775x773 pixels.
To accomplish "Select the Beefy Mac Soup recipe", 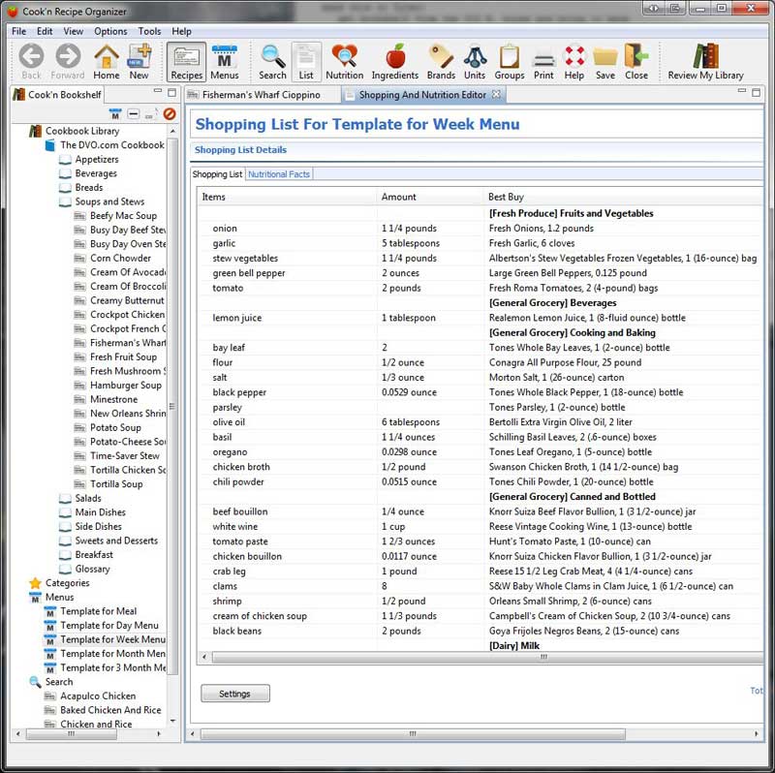I will 123,215.
